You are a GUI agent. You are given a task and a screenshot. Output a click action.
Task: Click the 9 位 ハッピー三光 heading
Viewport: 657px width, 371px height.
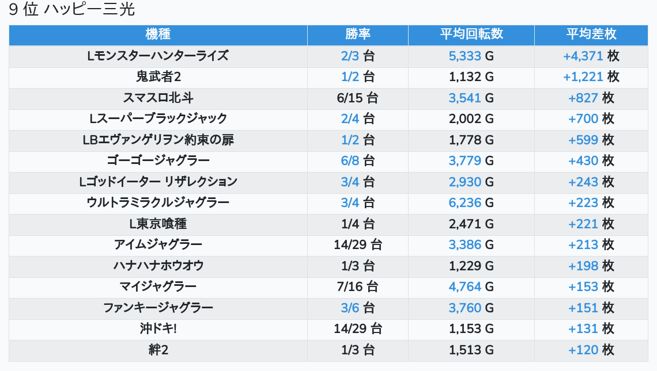[x=72, y=10]
